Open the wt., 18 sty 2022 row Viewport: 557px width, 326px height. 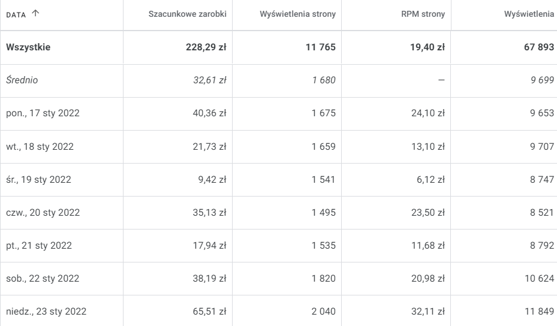click(40, 146)
